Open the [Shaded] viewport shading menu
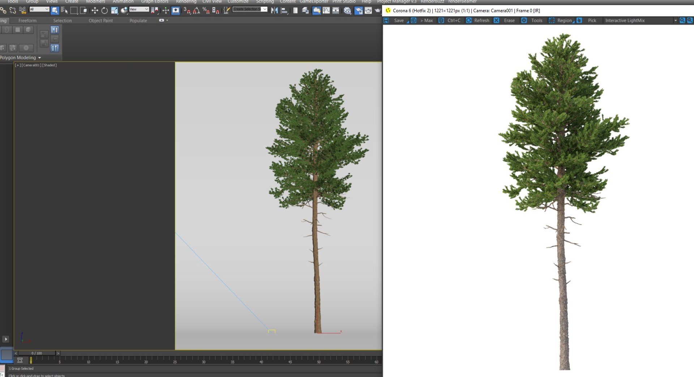Viewport: 694px width, 377px height. pos(50,65)
